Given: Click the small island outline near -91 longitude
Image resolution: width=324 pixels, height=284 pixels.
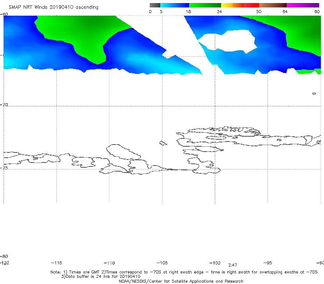Looking at the screenshot, I should pos(314,94).
